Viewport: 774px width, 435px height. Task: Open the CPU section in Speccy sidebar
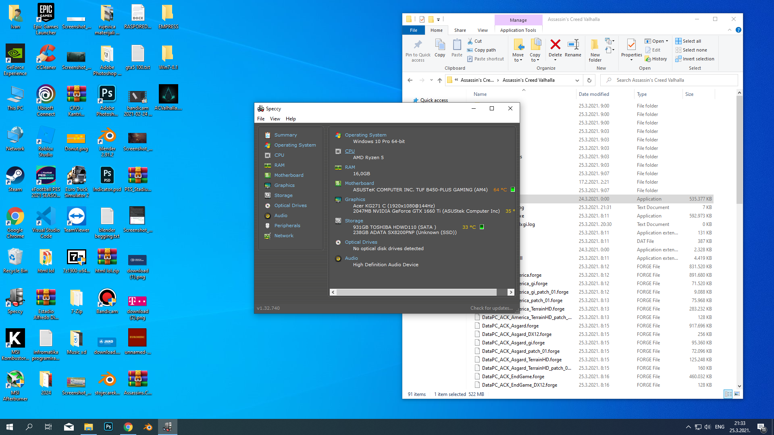pyautogui.click(x=279, y=155)
